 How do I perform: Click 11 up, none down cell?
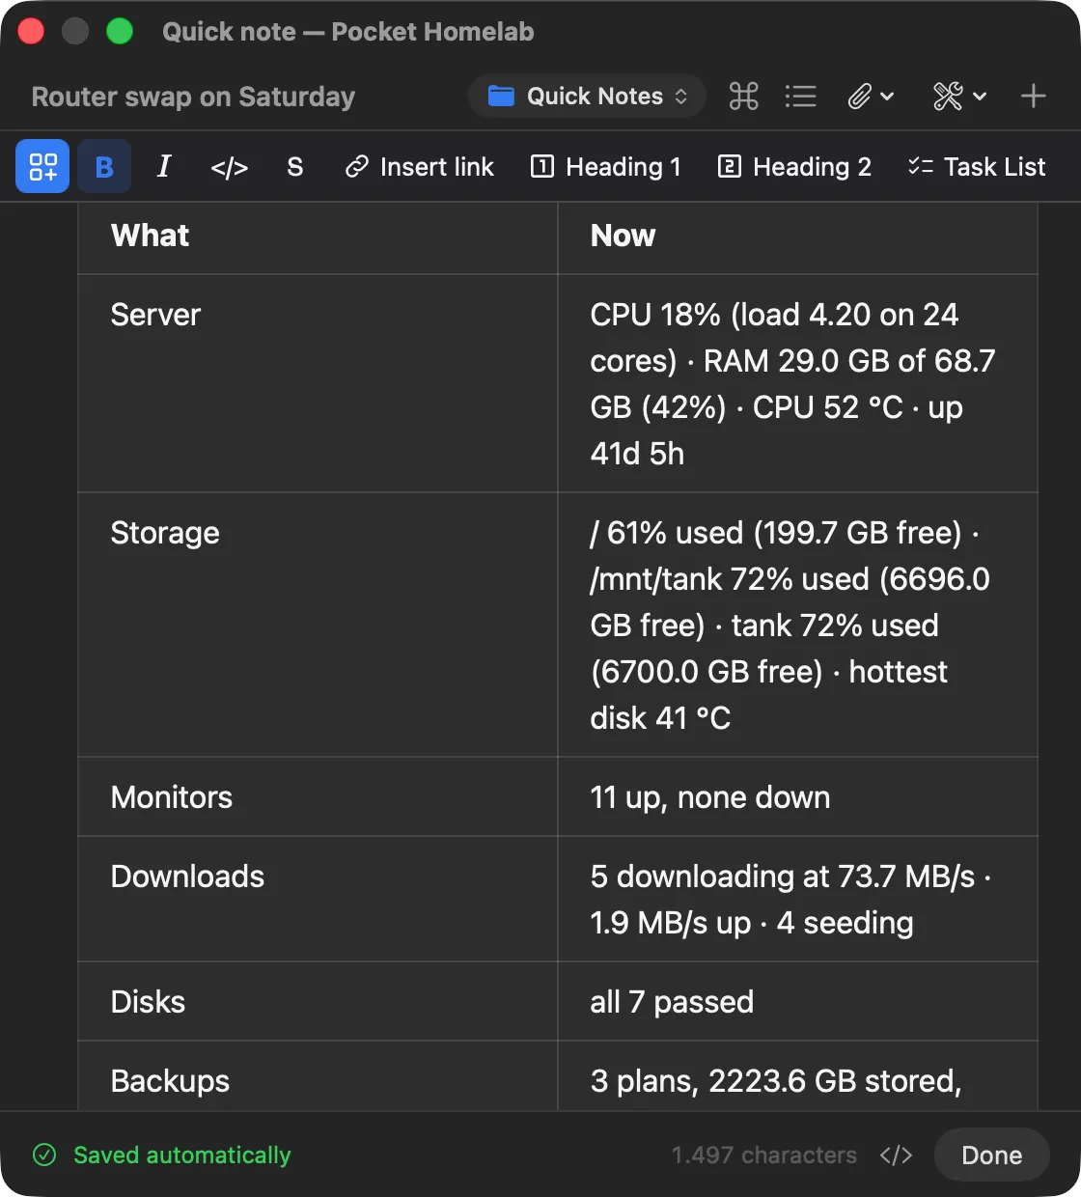pos(797,797)
